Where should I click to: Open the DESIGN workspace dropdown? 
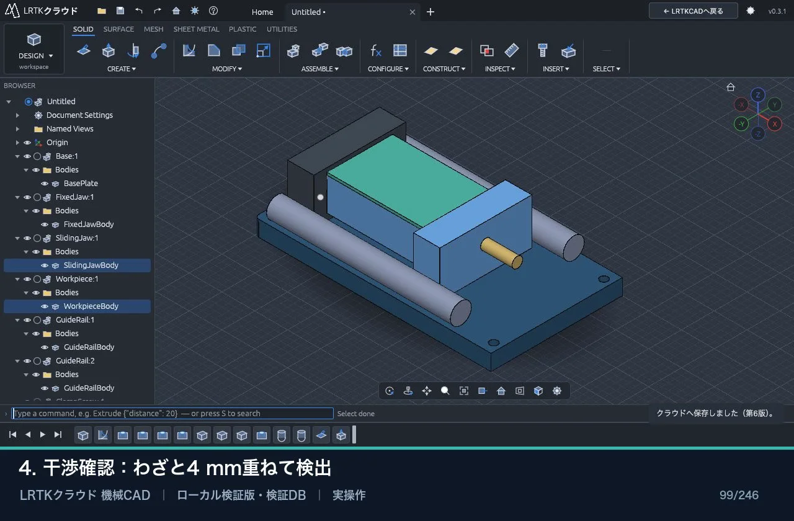34,49
